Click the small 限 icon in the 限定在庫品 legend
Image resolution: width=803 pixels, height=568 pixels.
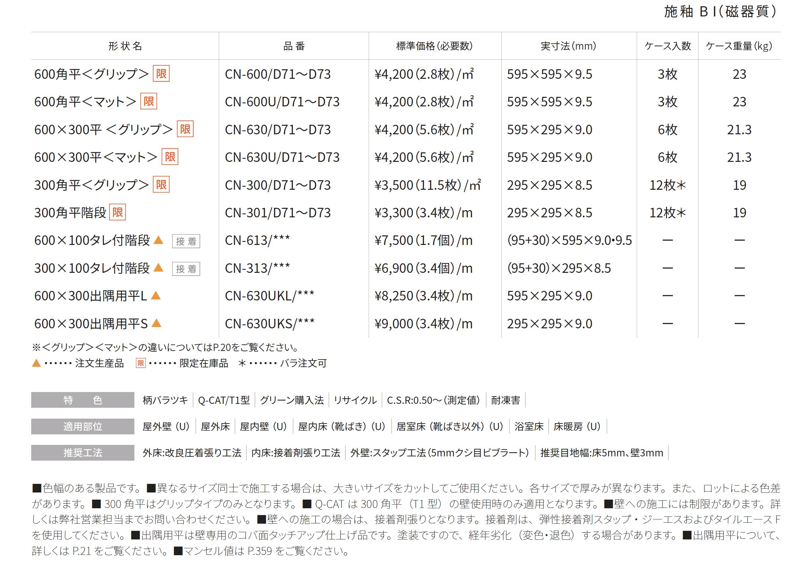[141, 363]
